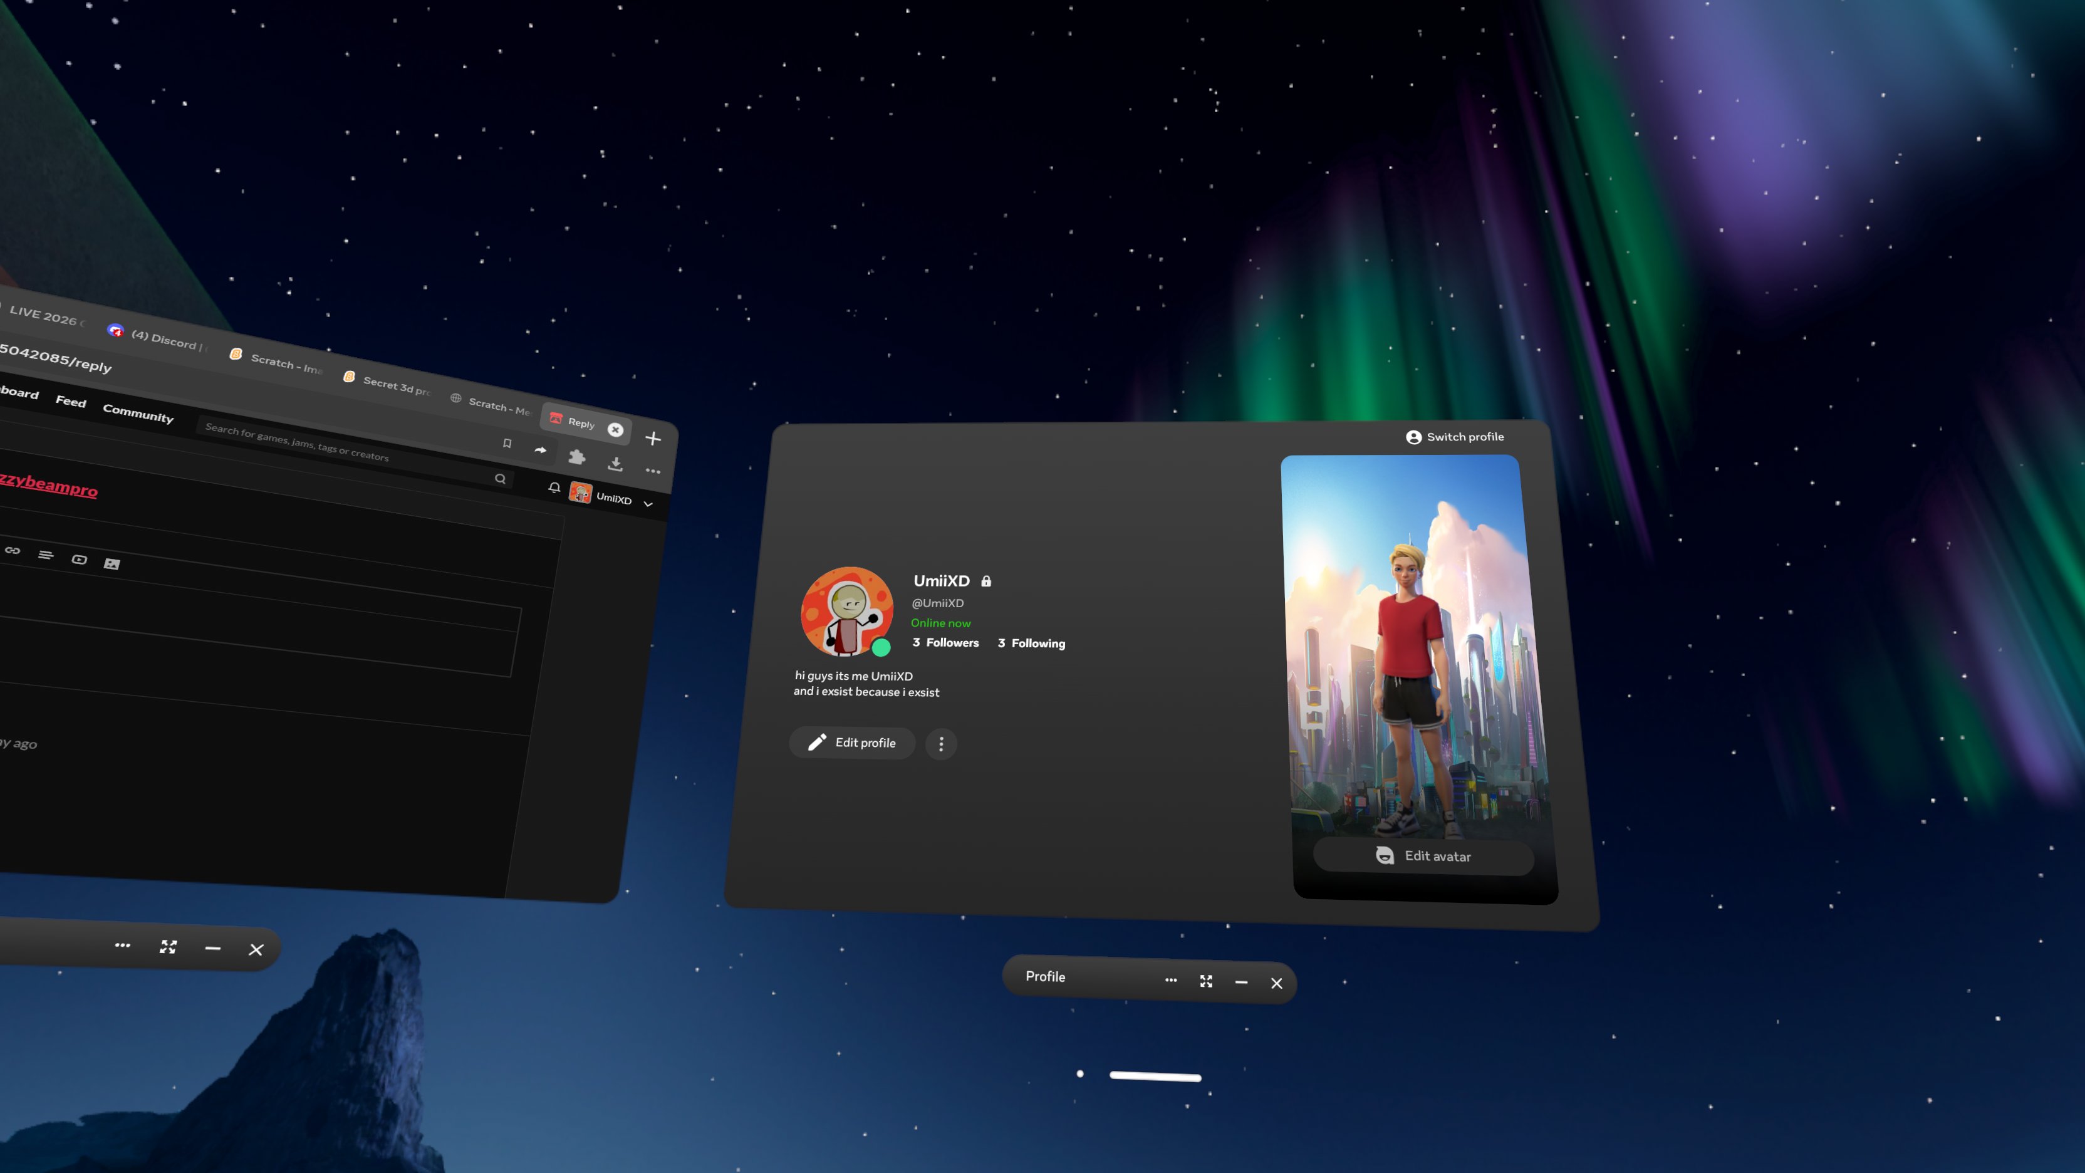The height and width of the screenshot is (1173, 2085).
Task: Click the insert link icon in editor
Action: click(x=12, y=551)
